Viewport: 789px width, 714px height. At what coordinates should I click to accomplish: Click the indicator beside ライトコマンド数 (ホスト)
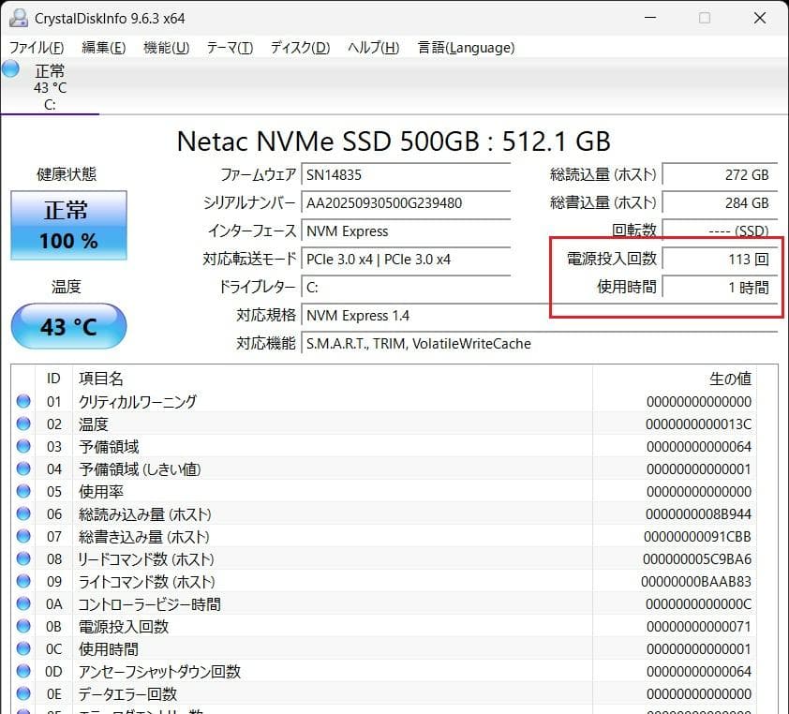point(25,582)
